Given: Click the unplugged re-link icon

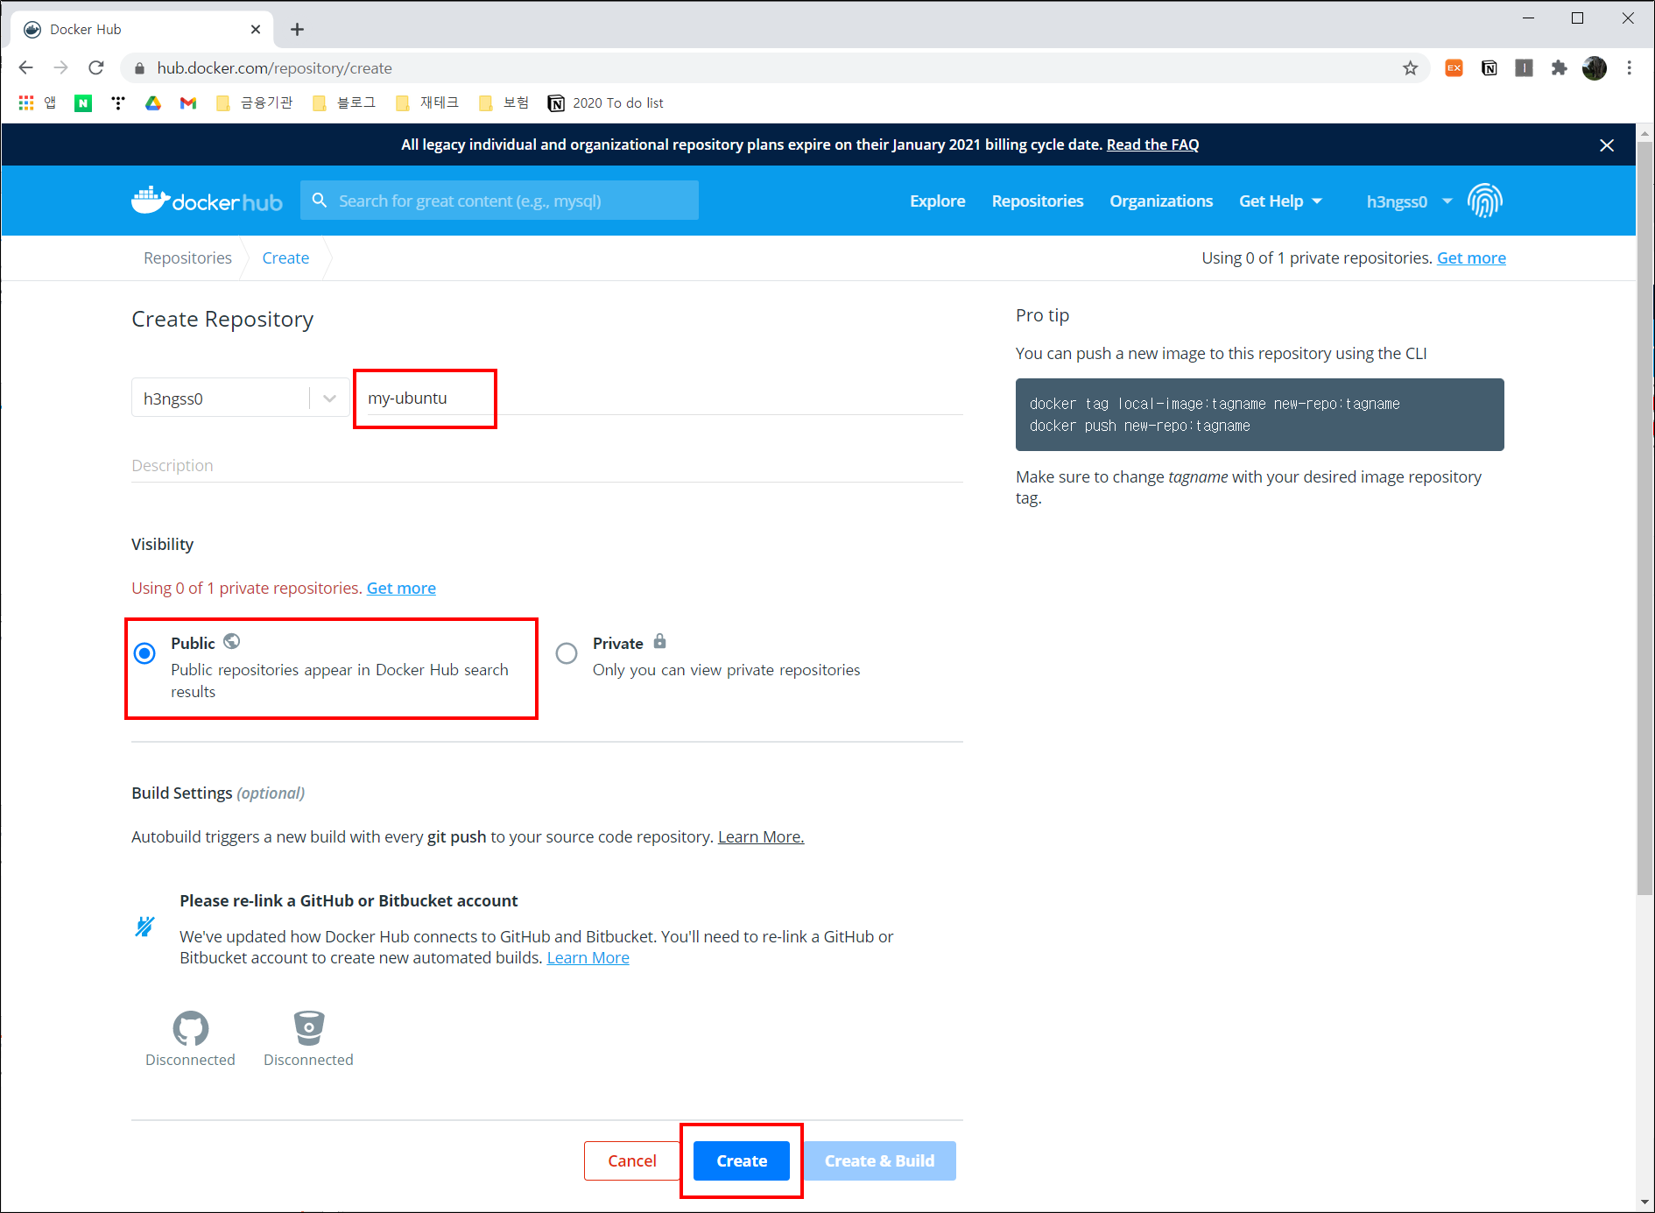Looking at the screenshot, I should [x=144, y=926].
